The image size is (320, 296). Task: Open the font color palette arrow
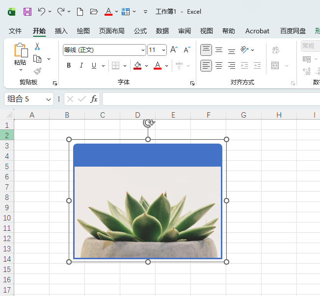coord(166,66)
